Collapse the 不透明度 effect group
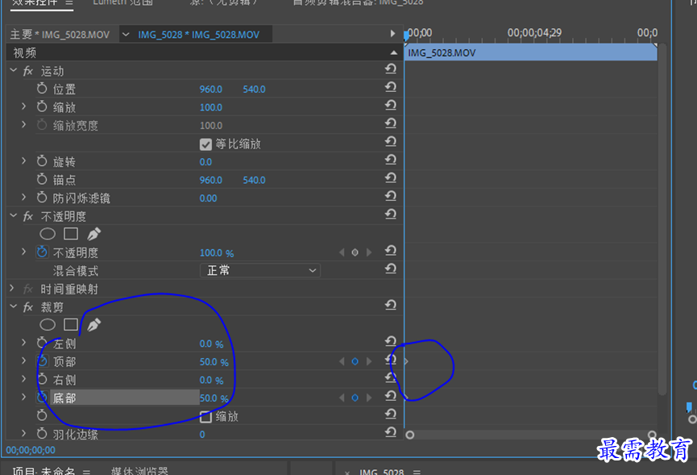 click(x=14, y=215)
